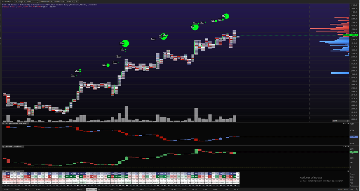Click the Delta row label in footprint statistics

[352, 177]
